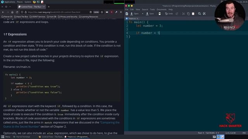Open the Pluma View menu

click(x=138, y=10)
